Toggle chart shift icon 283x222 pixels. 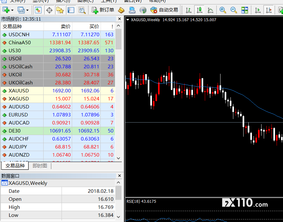click(269, 10)
